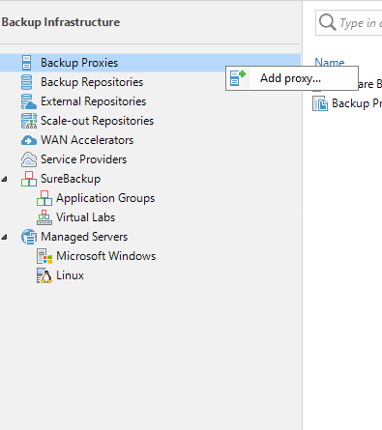The height and width of the screenshot is (430, 382).
Task: Click the Add proxy menu icon
Action: click(x=238, y=78)
